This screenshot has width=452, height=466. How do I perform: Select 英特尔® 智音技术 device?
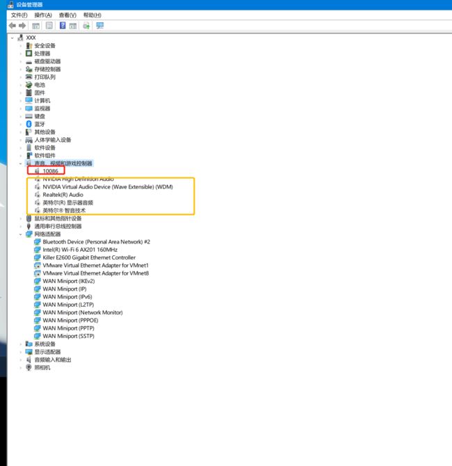coord(64,211)
